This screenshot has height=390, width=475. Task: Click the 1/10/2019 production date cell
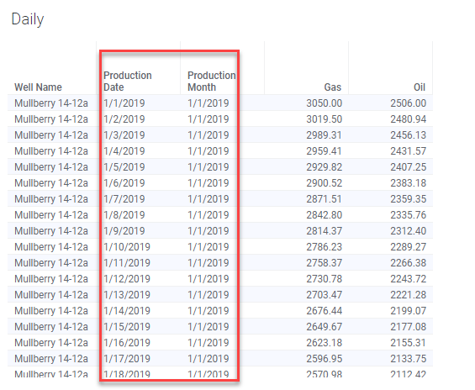(x=127, y=247)
